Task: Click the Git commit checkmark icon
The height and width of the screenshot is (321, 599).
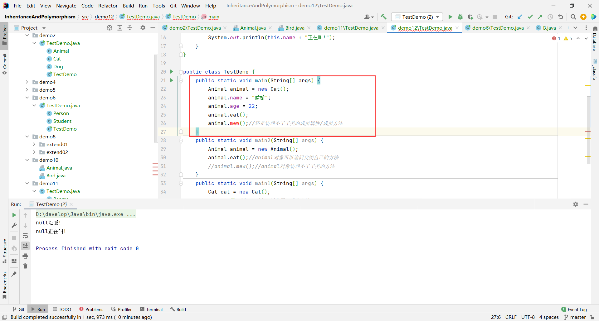Action: click(x=530, y=17)
